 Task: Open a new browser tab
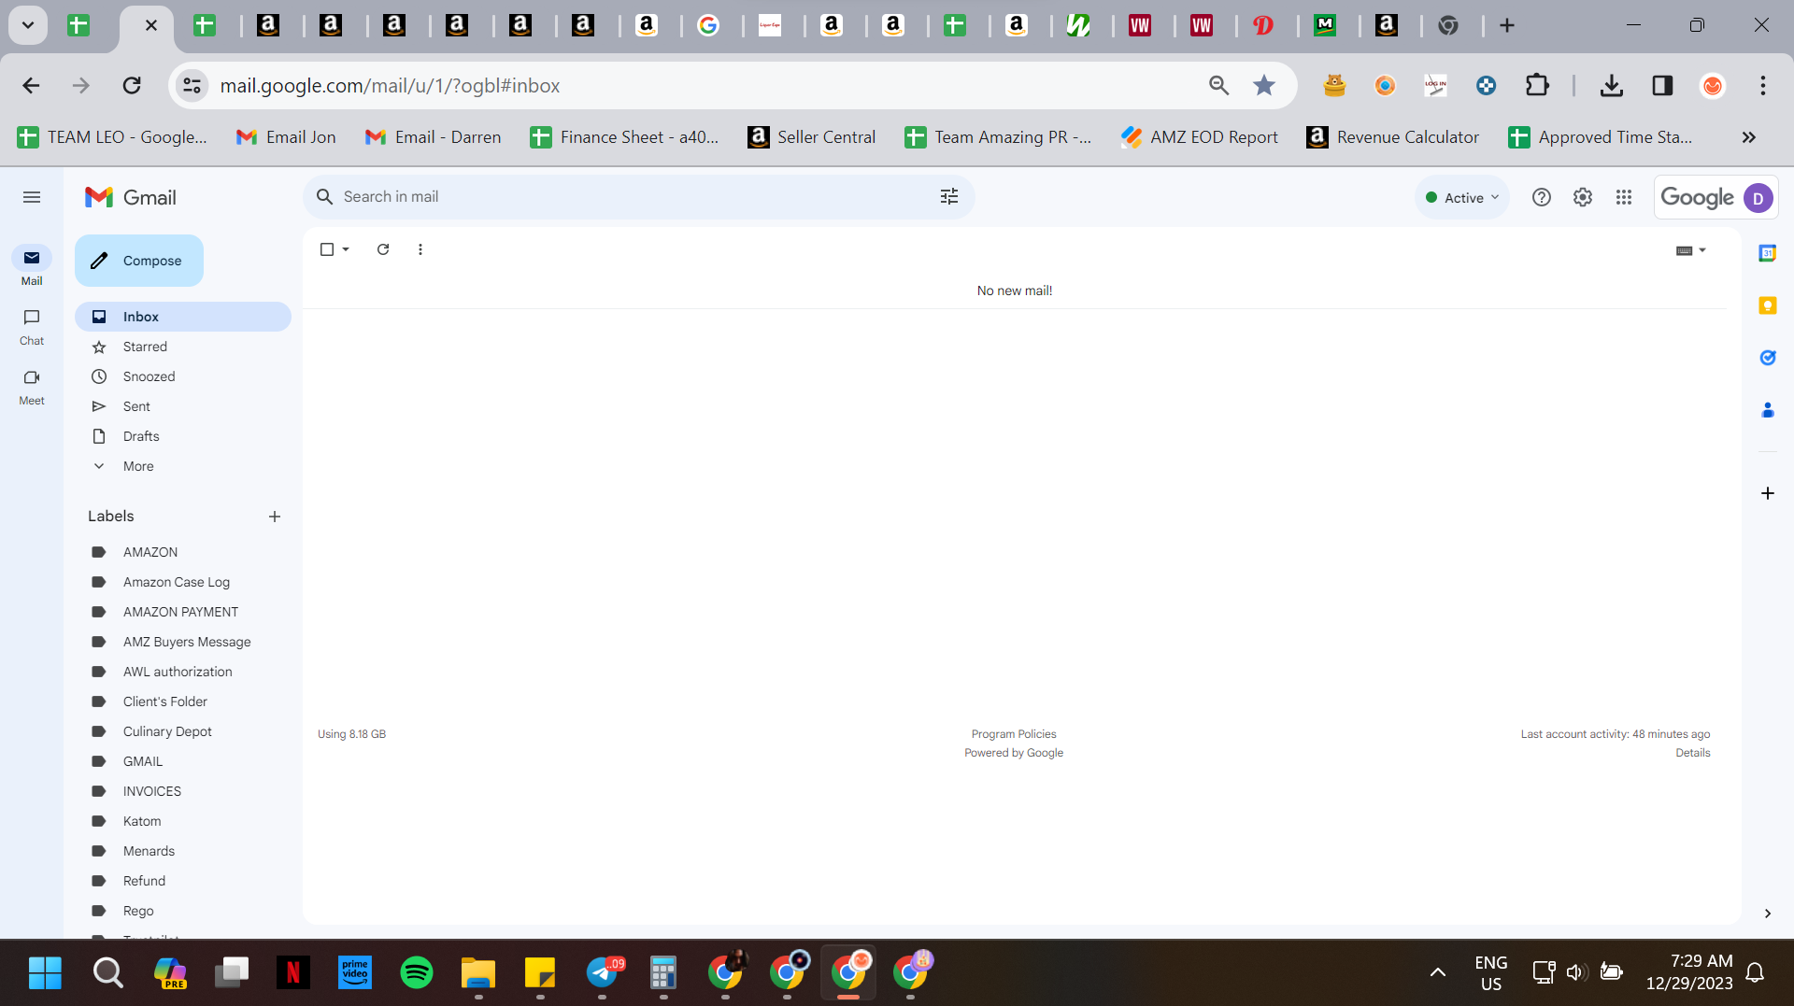[x=1507, y=25]
